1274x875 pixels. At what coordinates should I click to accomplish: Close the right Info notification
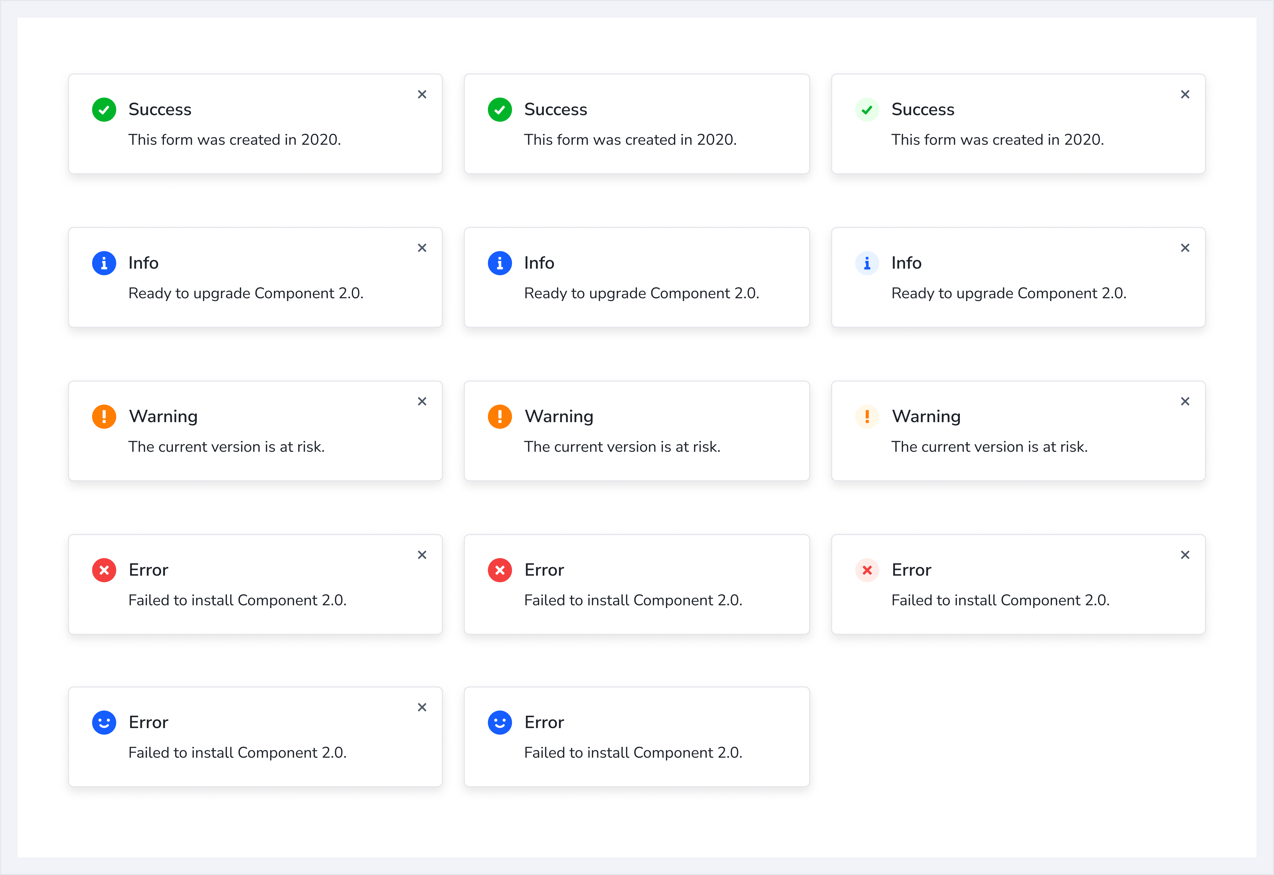pos(1185,248)
